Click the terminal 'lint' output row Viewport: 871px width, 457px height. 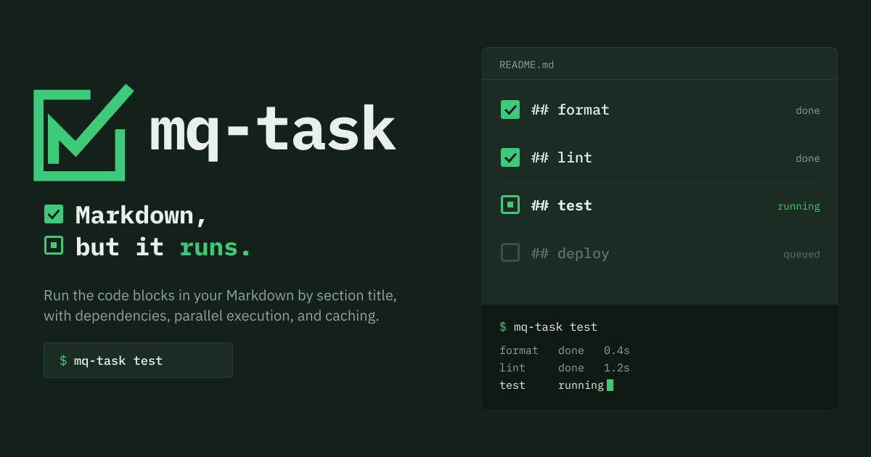[x=565, y=368]
